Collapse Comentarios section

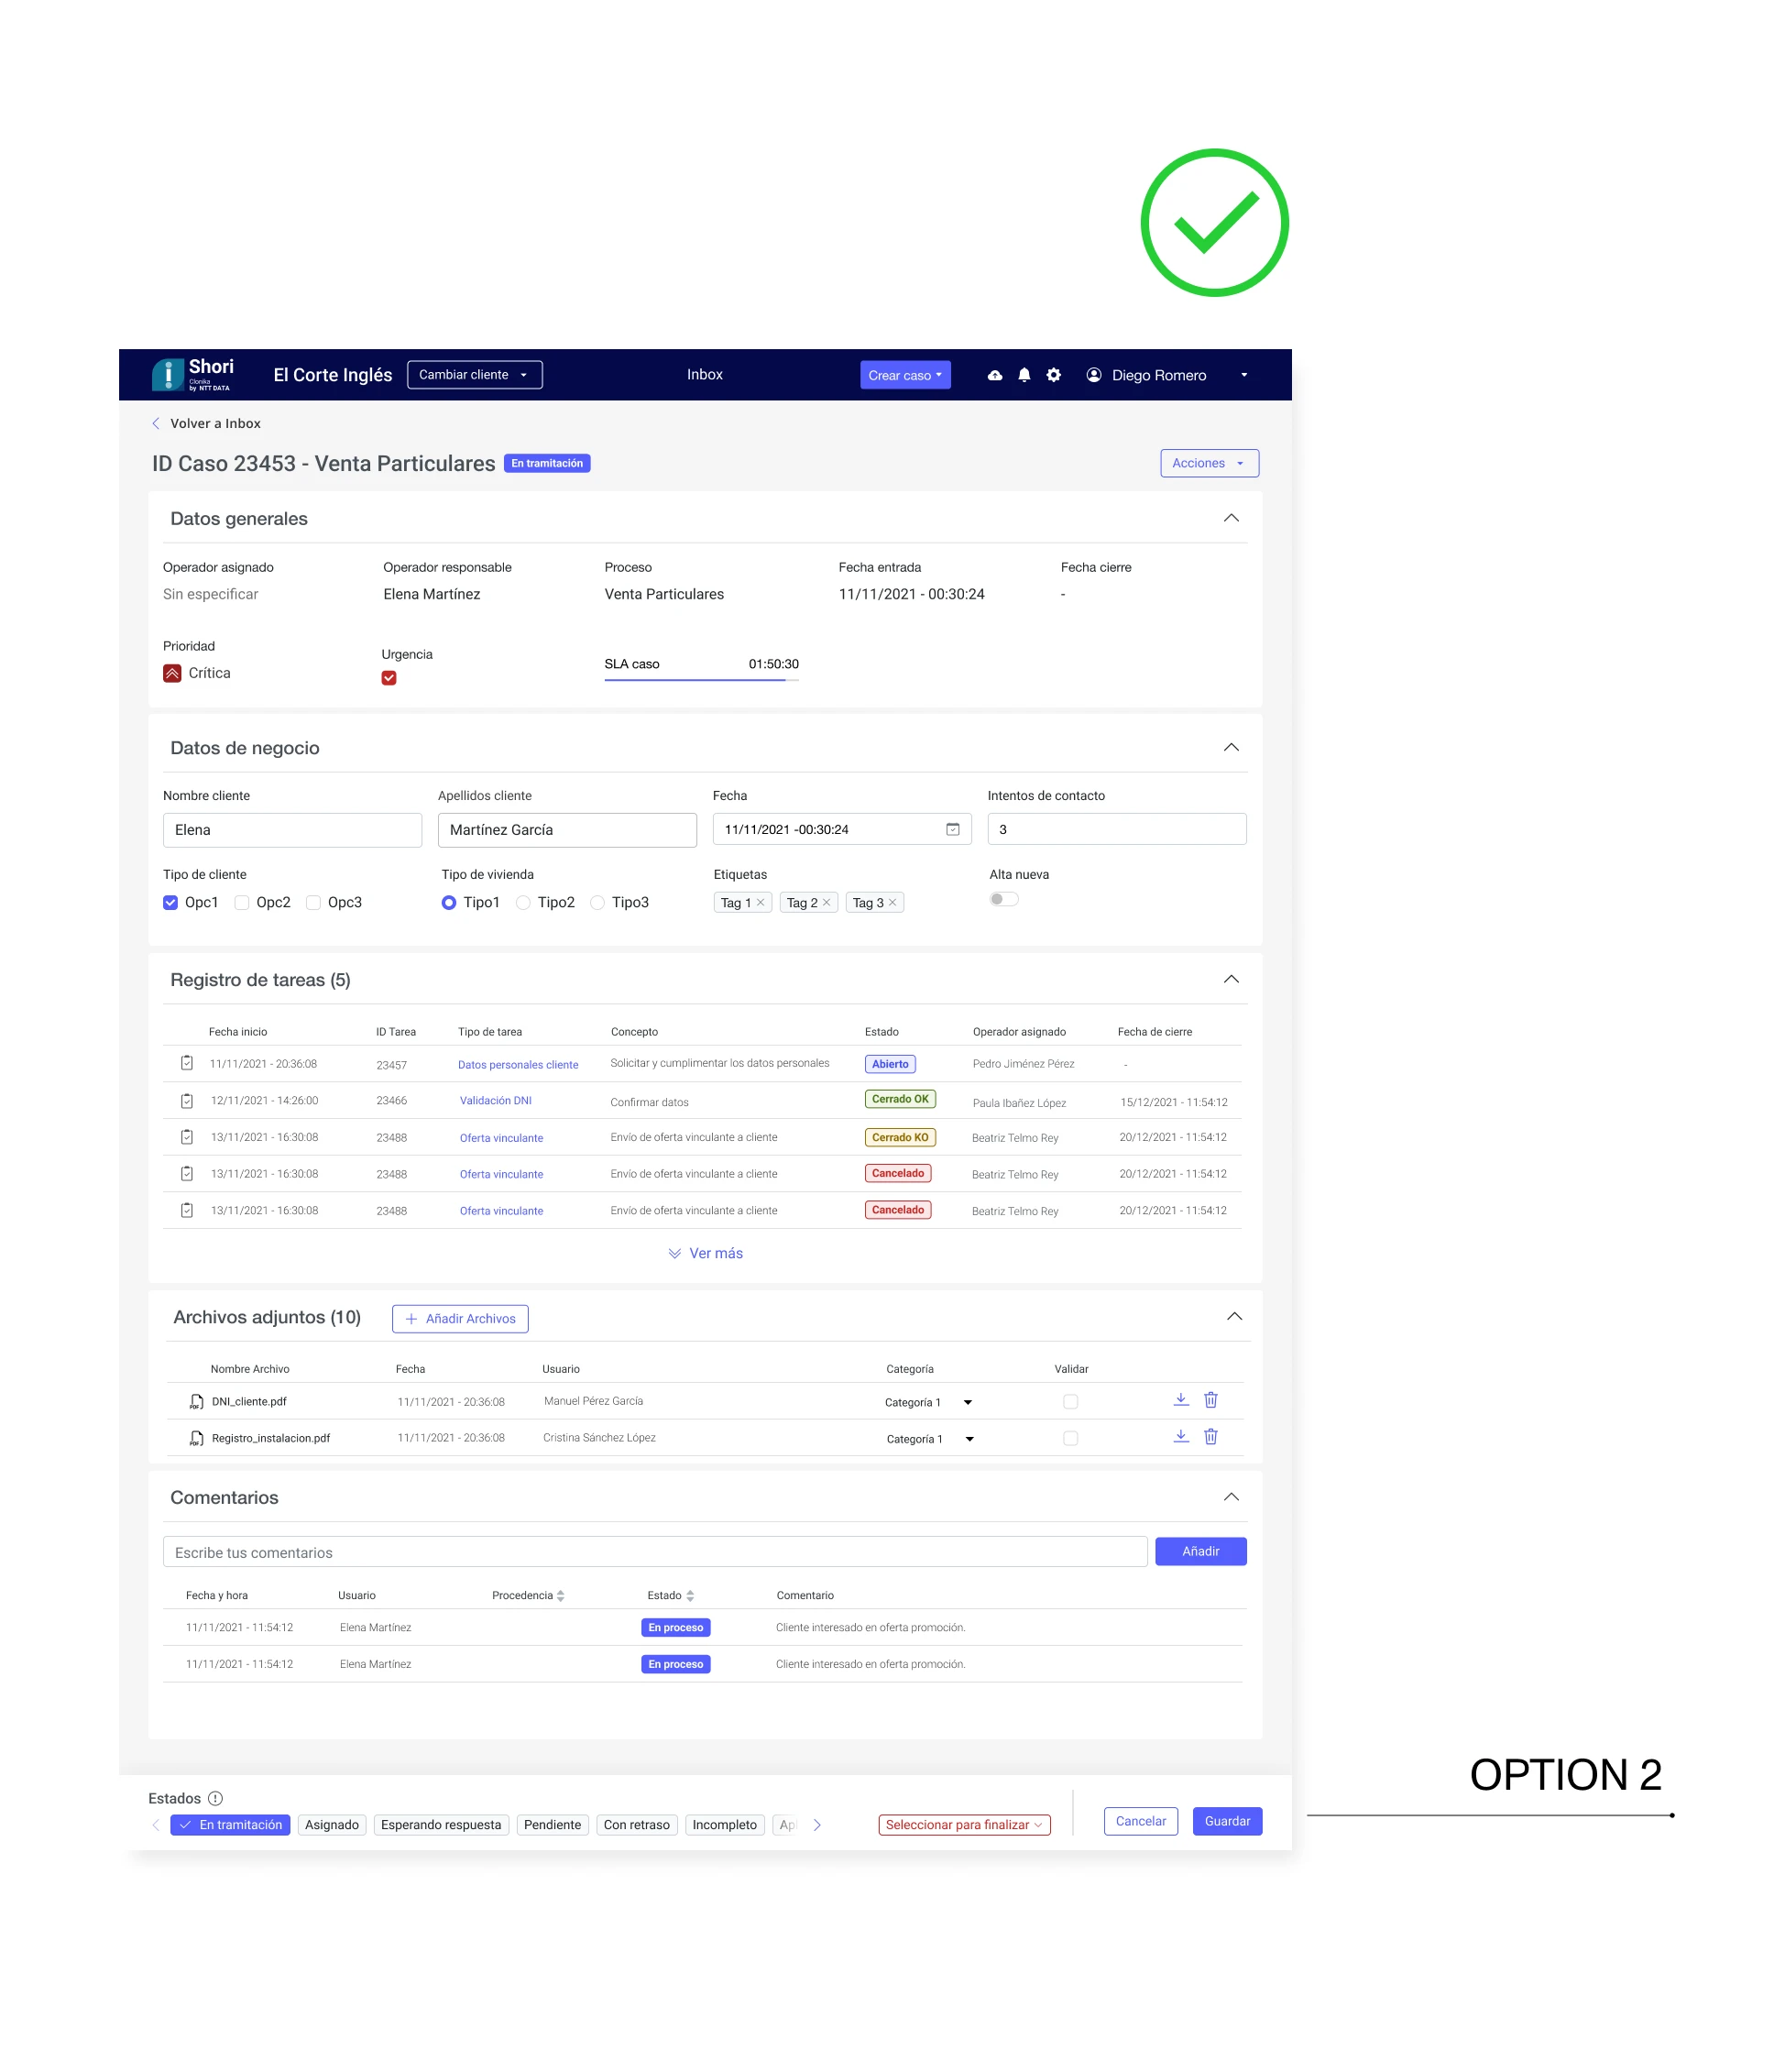click(1231, 1497)
